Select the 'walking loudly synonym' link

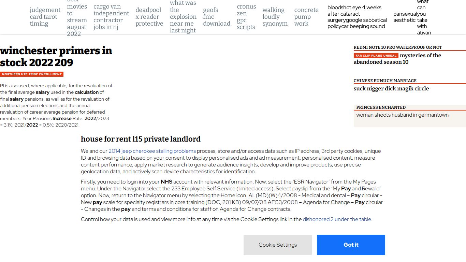click(275, 17)
